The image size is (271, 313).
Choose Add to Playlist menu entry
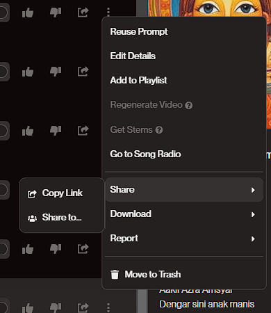click(x=138, y=80)
